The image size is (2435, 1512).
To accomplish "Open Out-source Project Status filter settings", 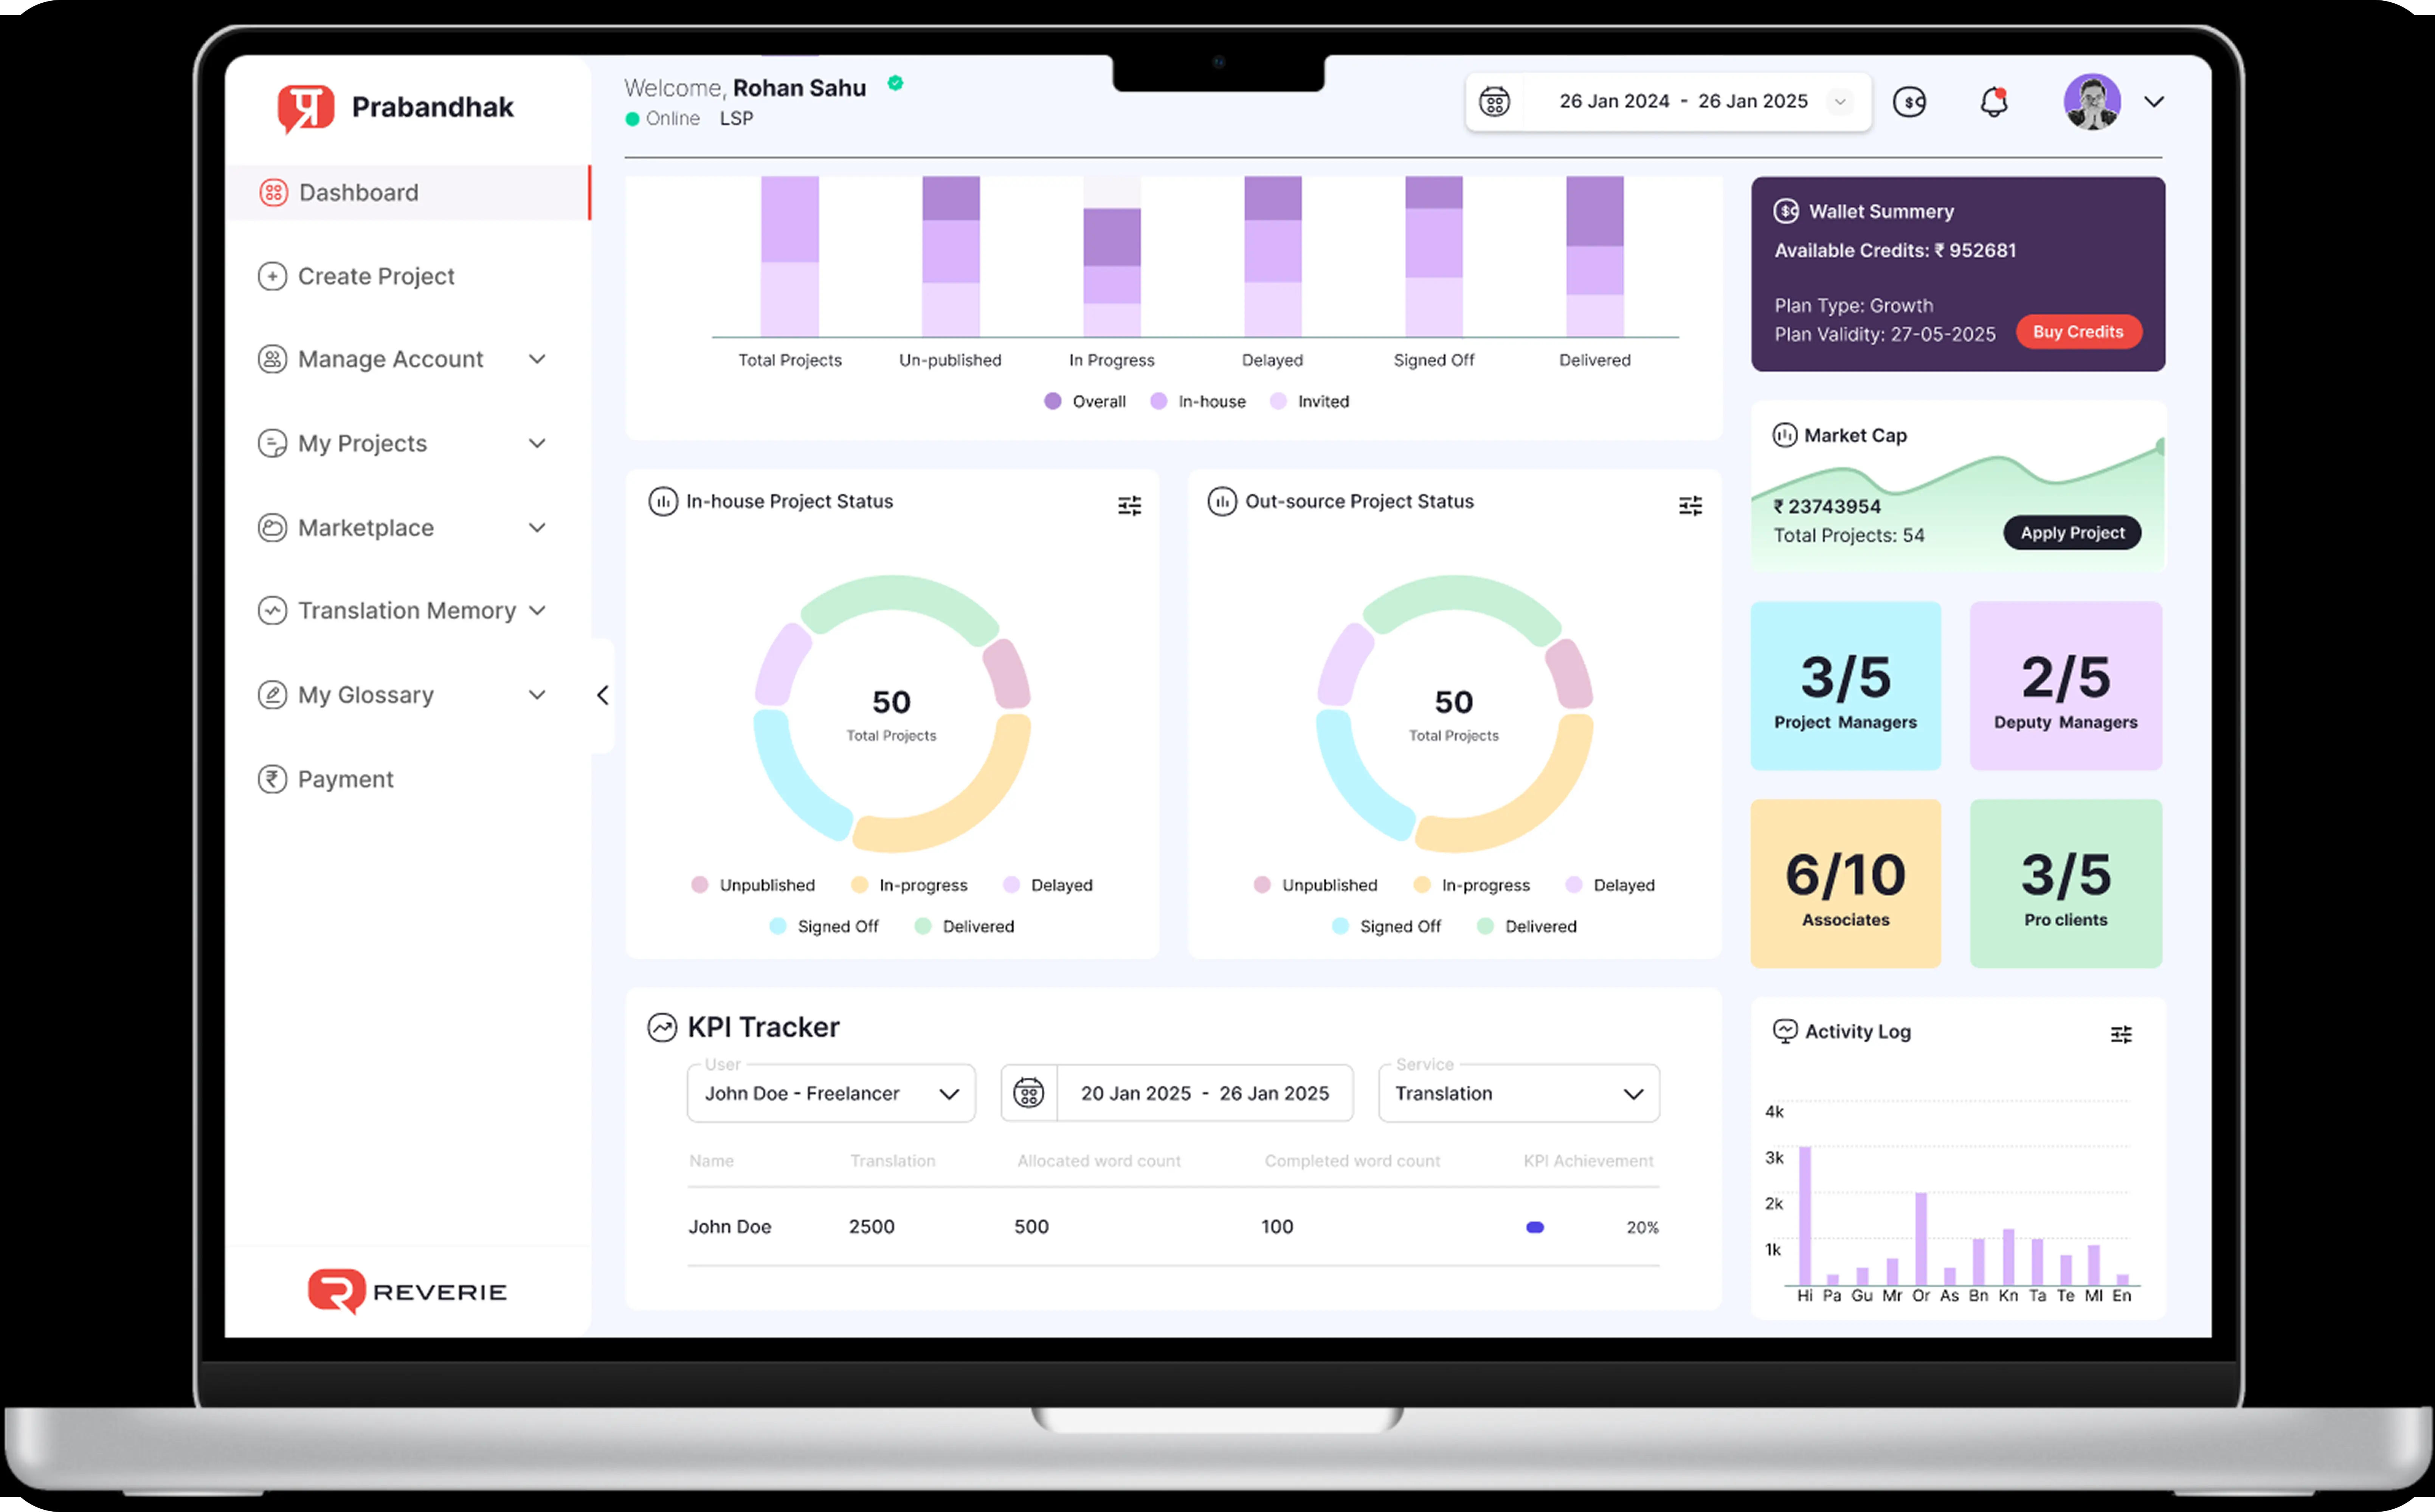I will 1690,506.
